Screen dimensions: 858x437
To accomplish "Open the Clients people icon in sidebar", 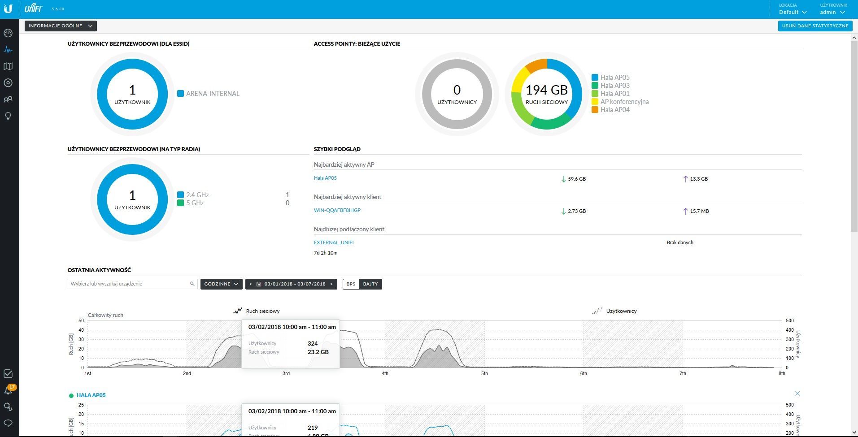I will tap(8, 100).
